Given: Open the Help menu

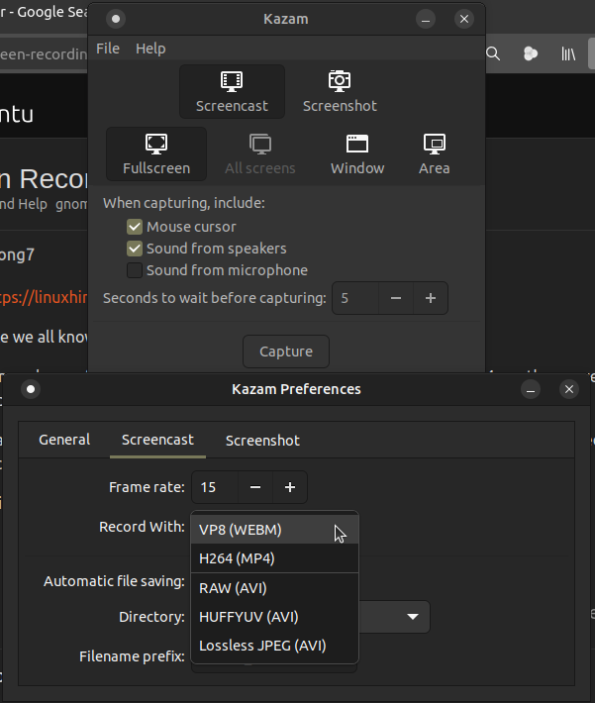Looking at the screenshot, I should [150, 49].
